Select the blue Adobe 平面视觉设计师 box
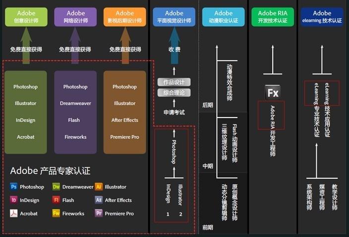Image resolution: width=349 pixels, height=237 pixels. 174,17
